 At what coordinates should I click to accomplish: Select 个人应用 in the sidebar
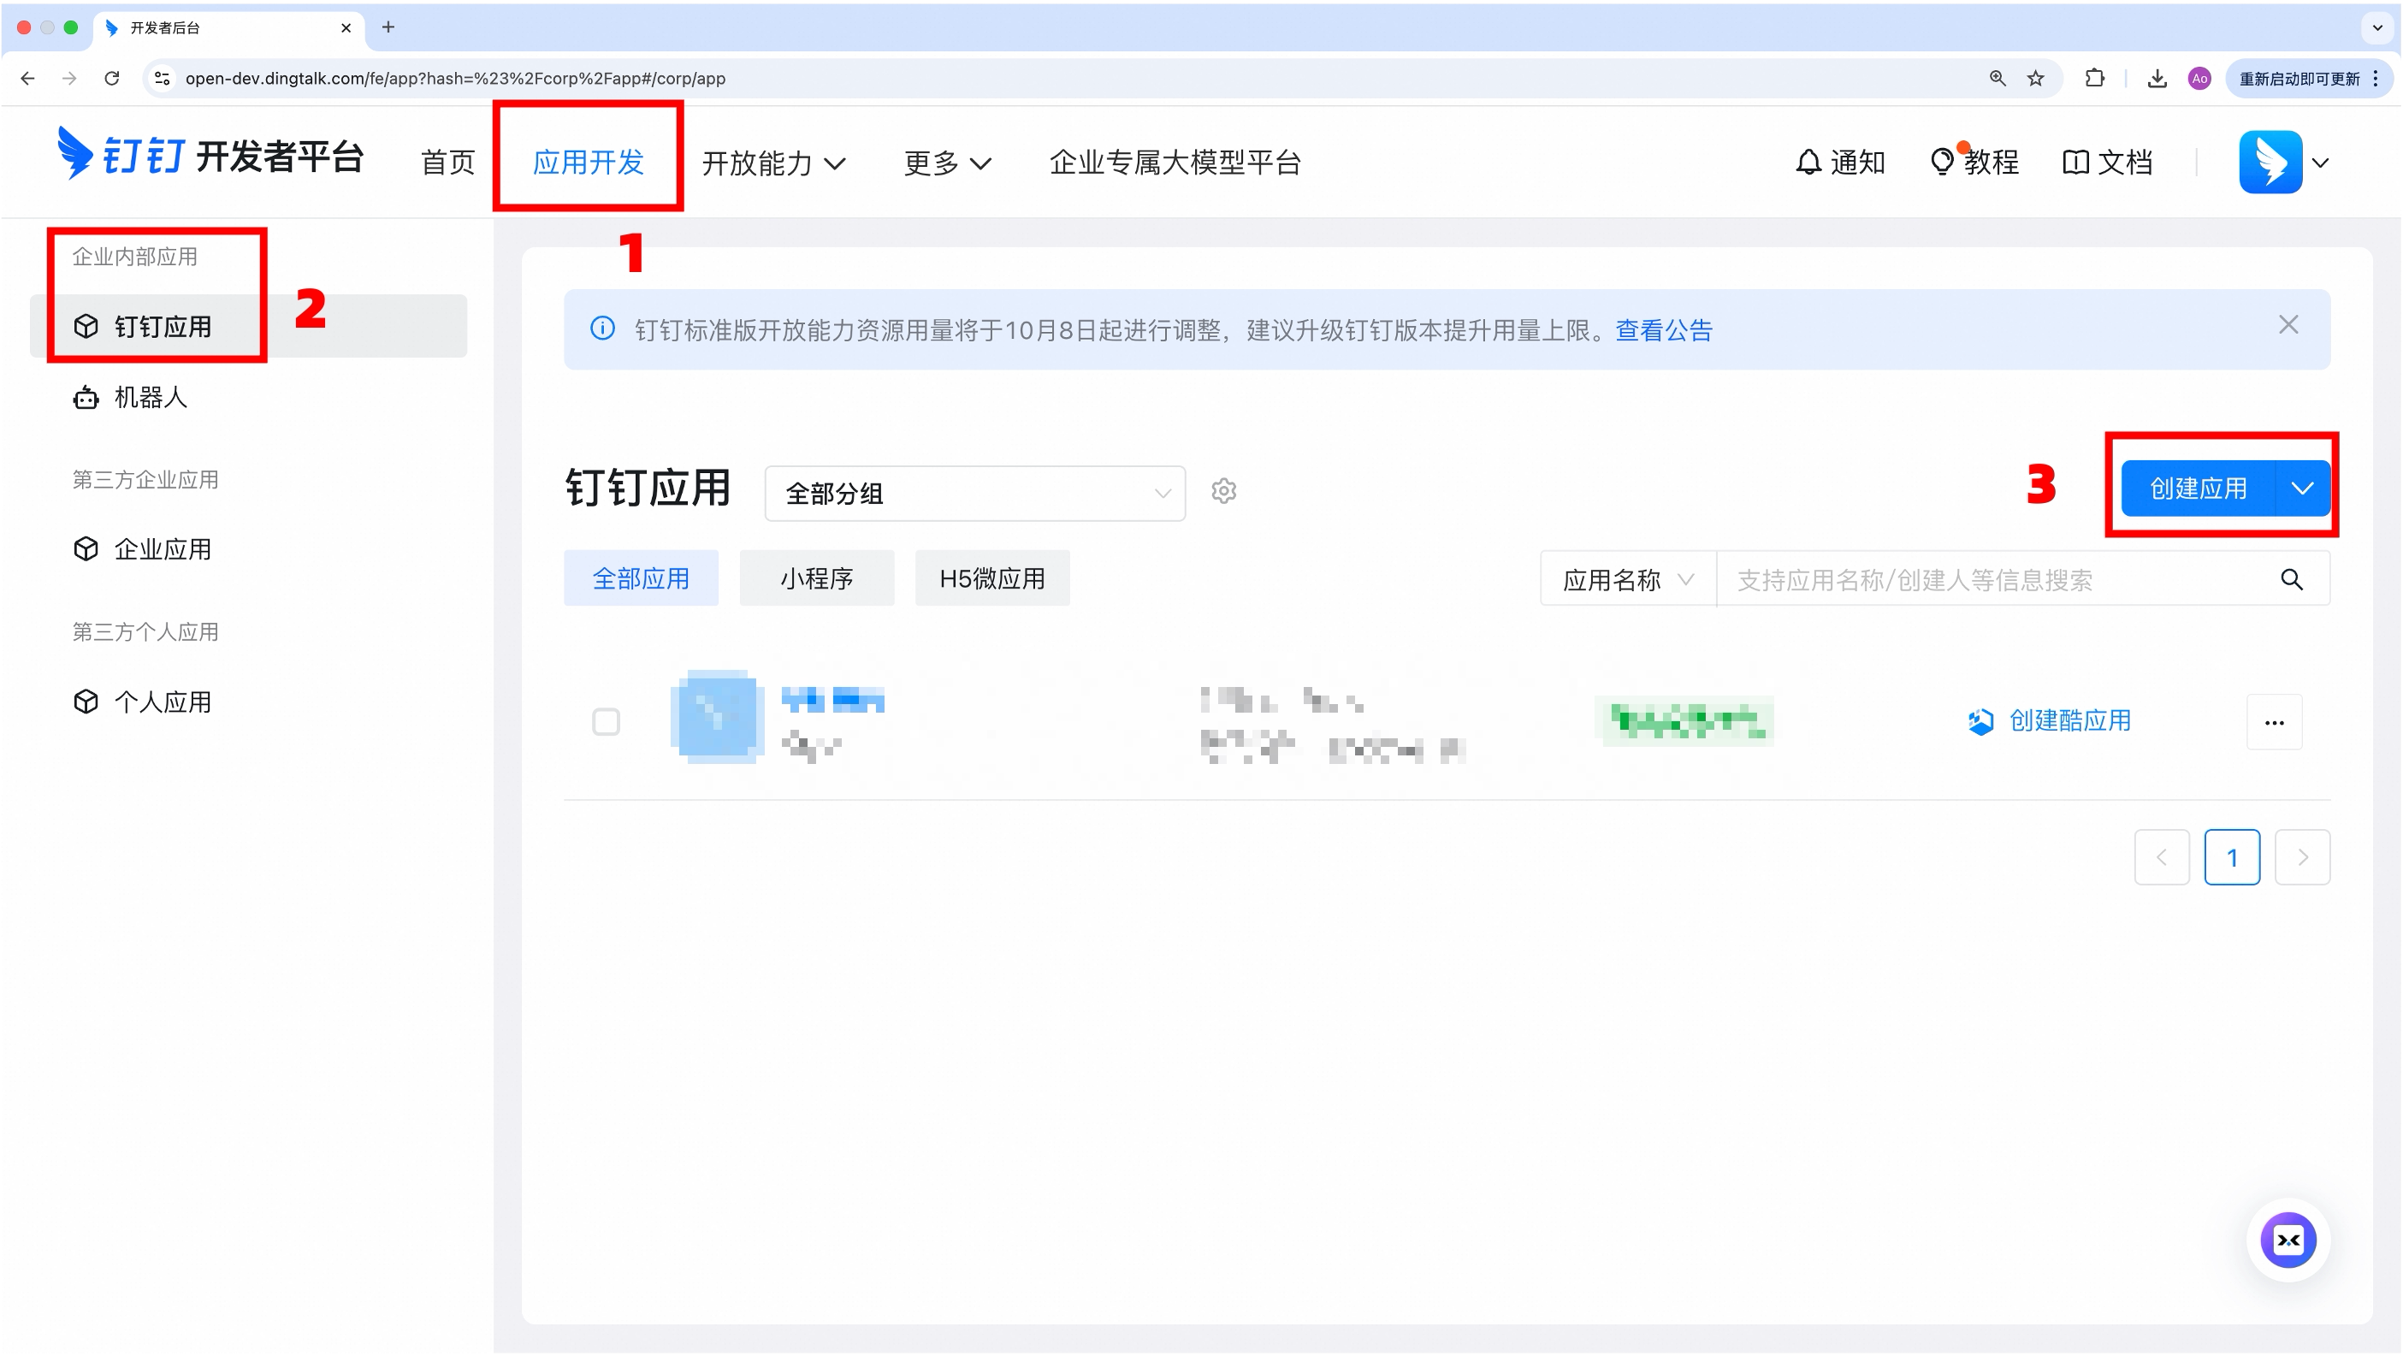[x=163, y=702]
